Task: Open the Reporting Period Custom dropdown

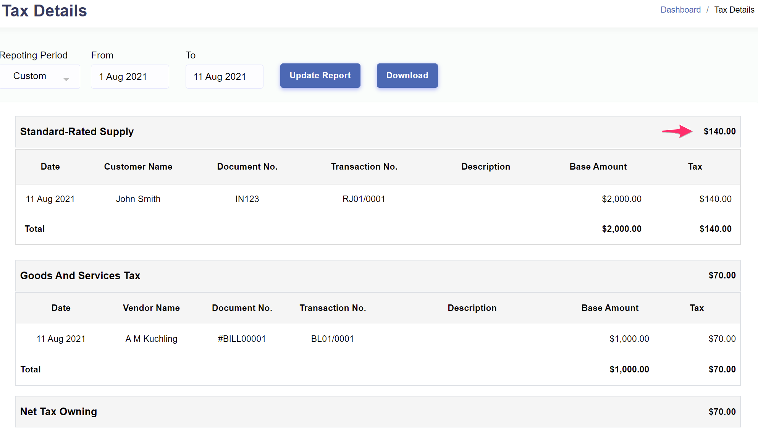Action: pyautogui.click(x=39, y=76)
